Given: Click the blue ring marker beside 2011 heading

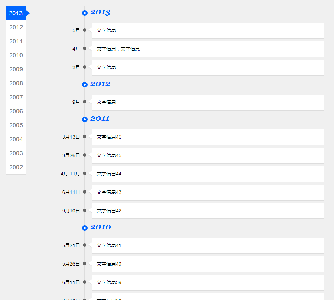Looking at the screenshot, I should coord(85,119).
